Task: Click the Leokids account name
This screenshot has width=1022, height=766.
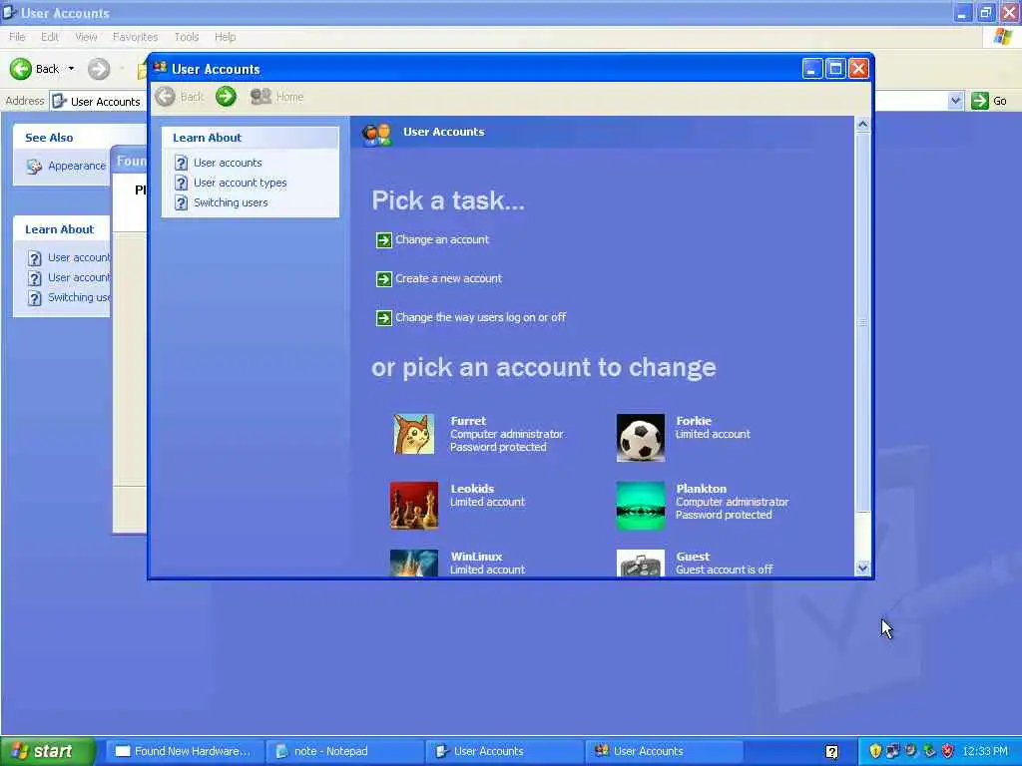Action: click(472, 489)
